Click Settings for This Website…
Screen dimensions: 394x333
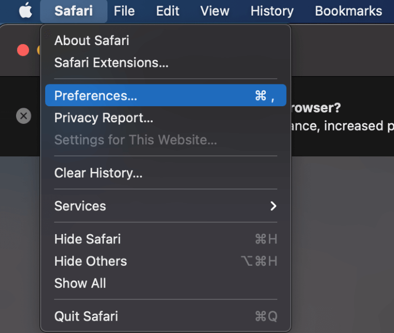tap(135, 140)
